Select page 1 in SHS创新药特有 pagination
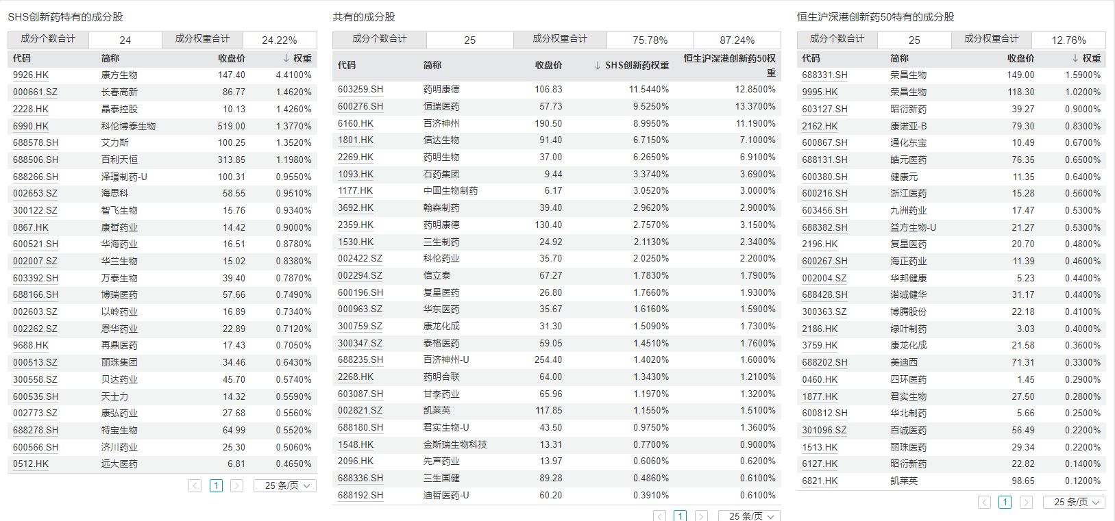1115x521 pixels. [216, 485]
